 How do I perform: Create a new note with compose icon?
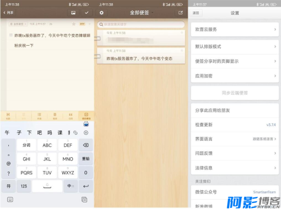[181, 13]
